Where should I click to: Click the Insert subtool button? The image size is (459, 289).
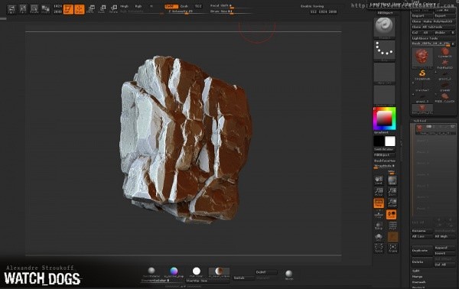tap(444, 253)
